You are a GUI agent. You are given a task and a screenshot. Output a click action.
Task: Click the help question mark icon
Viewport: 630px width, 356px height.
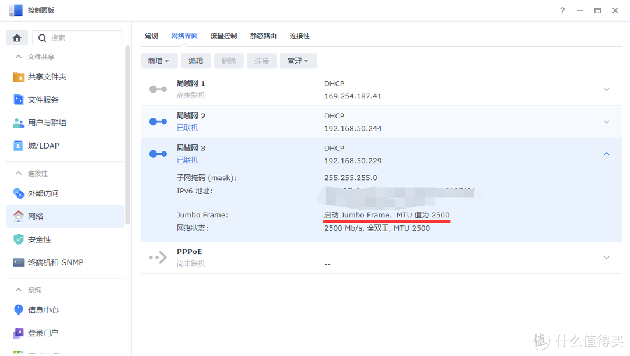click(x=562, y=10)
